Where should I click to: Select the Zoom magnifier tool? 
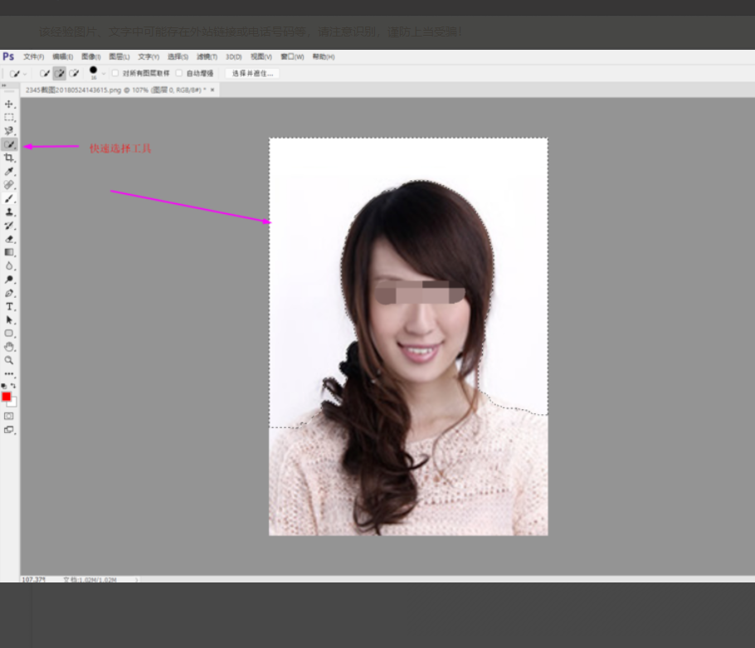(x=9, y=361)
